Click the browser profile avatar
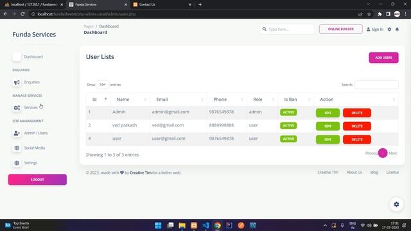This screenshot has width=411, height=231. click(397, 14)
